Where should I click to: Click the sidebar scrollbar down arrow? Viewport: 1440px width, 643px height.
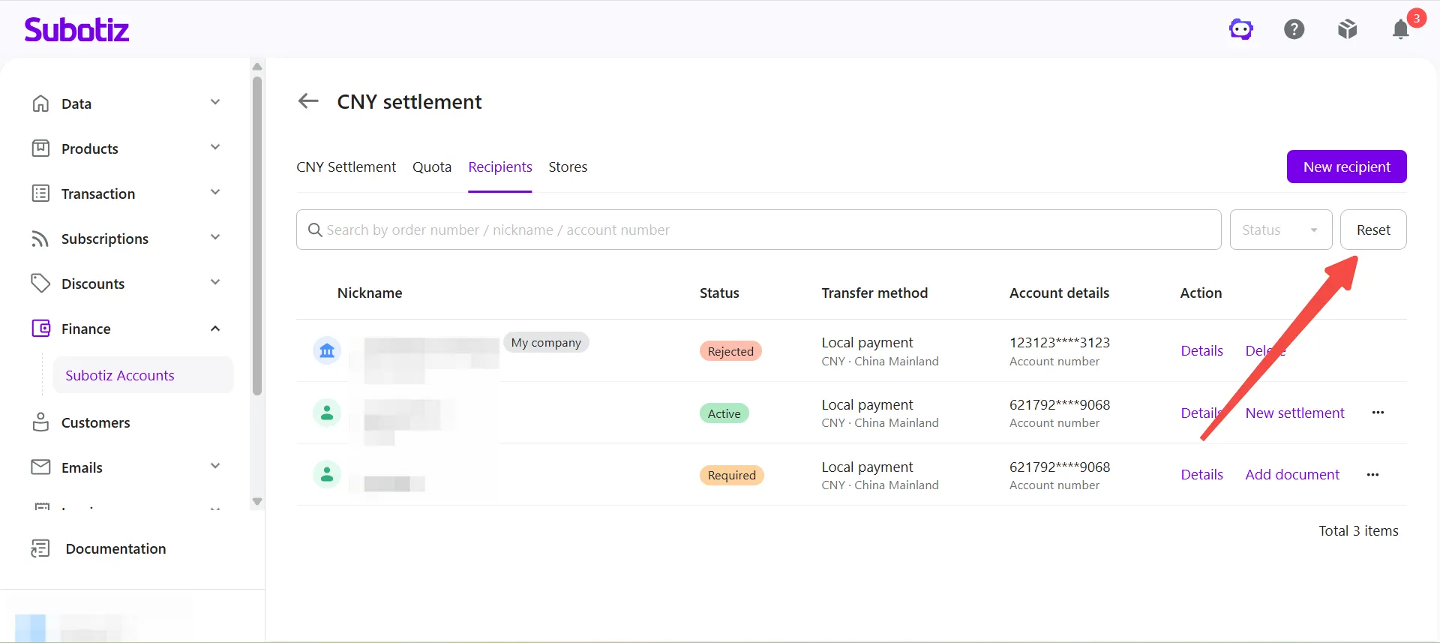(257, 501)
